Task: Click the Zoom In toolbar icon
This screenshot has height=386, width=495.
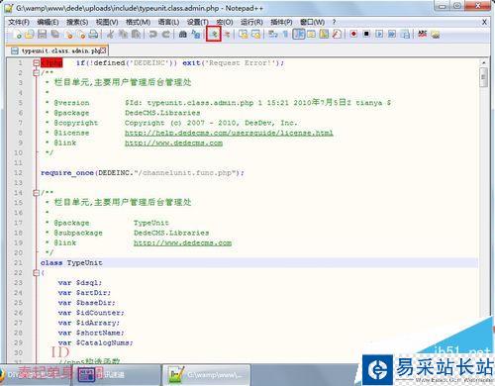Action: (214, 34)
